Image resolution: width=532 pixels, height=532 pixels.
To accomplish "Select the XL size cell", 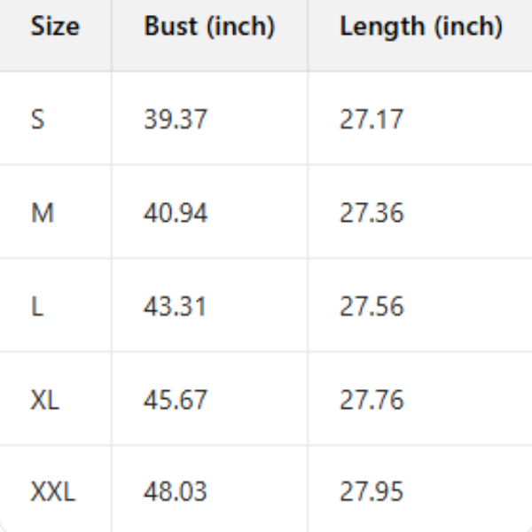I will tap(45, 400).
